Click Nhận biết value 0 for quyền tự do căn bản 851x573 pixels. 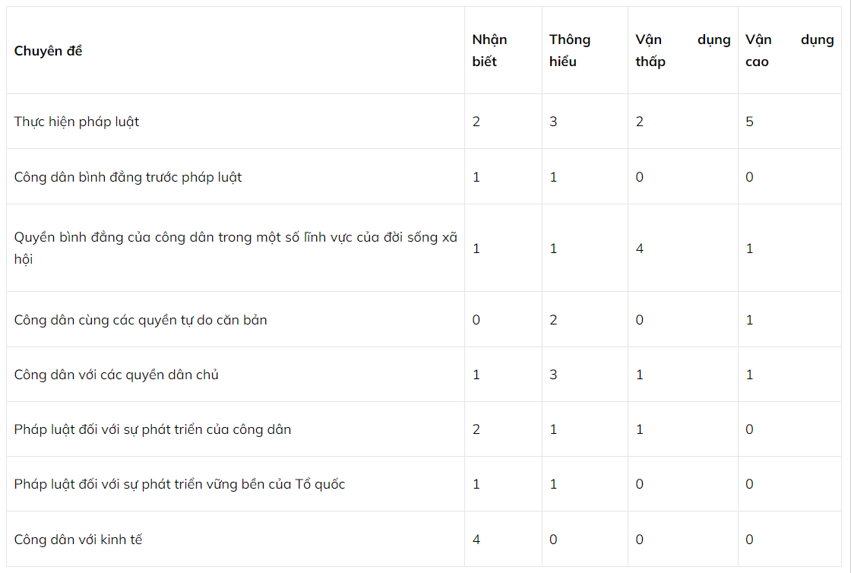(x=476, y=320)
